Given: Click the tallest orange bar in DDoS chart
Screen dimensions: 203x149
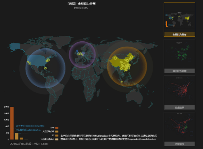Looking at the screenshot, I should [12, 123].
